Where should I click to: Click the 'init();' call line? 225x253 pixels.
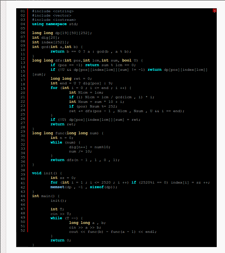coord(58,201)
